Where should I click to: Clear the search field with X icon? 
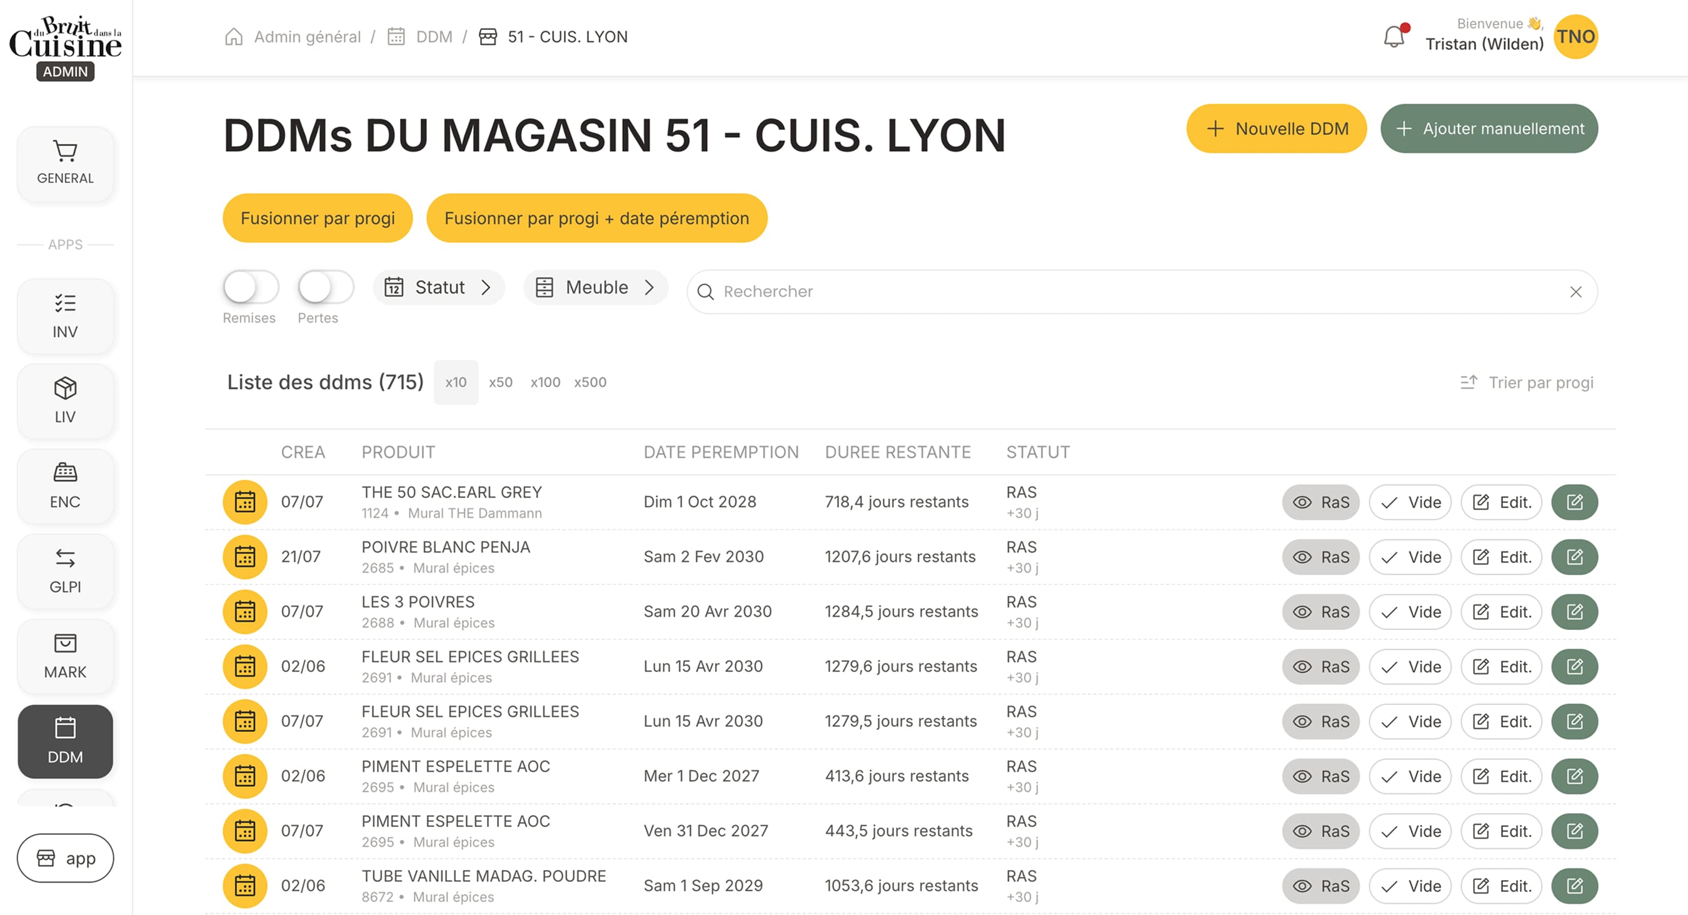(x=1576, y=292)
